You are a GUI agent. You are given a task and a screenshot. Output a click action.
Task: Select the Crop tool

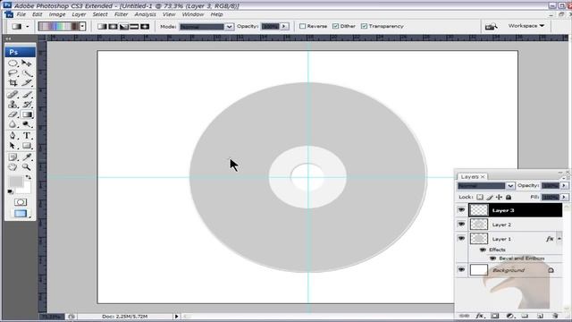13,83
